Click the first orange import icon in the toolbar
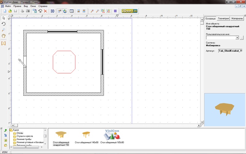 coord(79,11)
